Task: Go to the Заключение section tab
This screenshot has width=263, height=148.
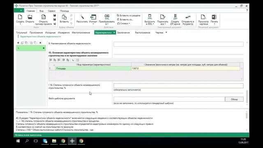Action: 123,32
